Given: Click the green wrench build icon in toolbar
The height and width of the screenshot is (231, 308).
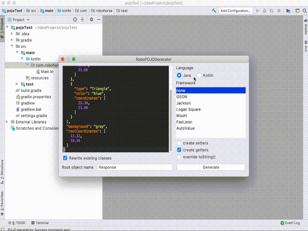Looking at the screenshot, I should (x=214, y=11).
